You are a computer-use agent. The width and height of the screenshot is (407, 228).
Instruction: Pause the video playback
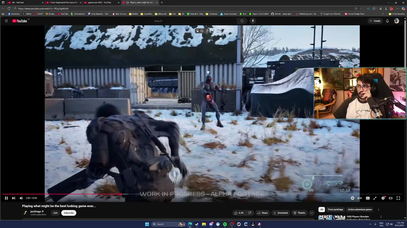(6, 198)
